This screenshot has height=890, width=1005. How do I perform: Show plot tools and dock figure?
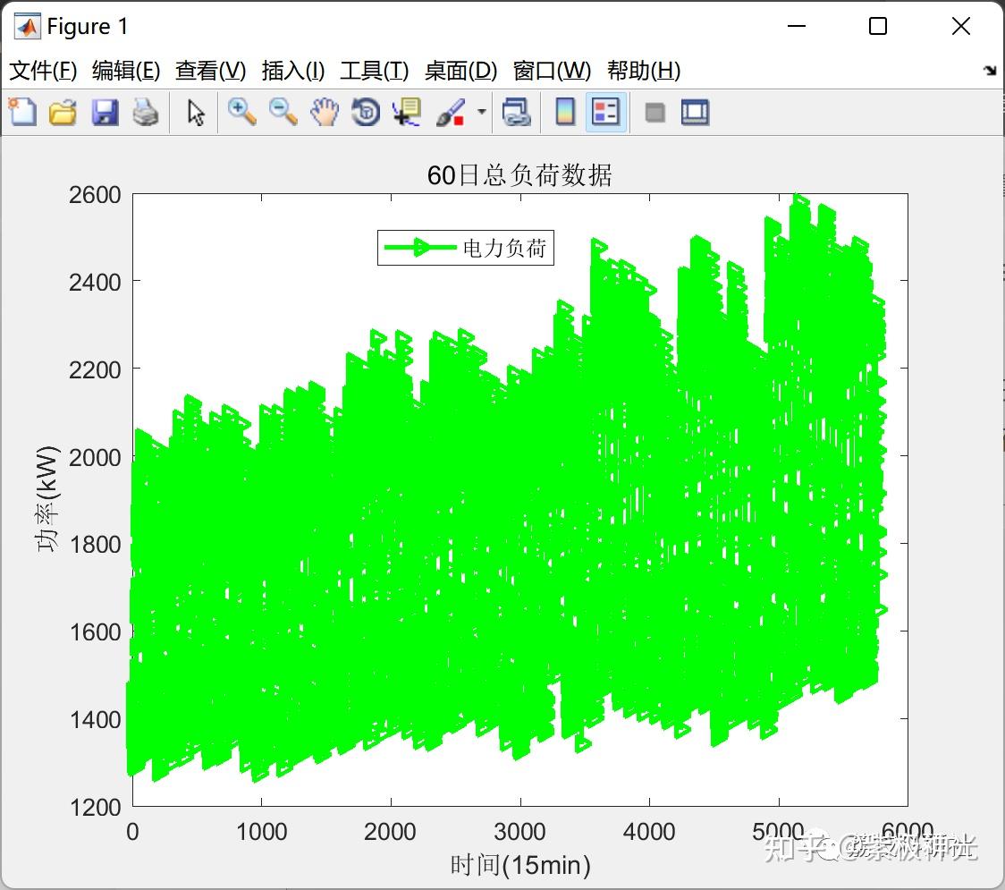click(695, 112)
